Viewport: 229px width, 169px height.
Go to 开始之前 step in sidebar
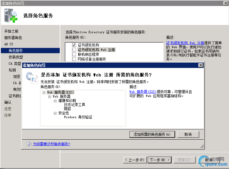(x=11, y=31)
